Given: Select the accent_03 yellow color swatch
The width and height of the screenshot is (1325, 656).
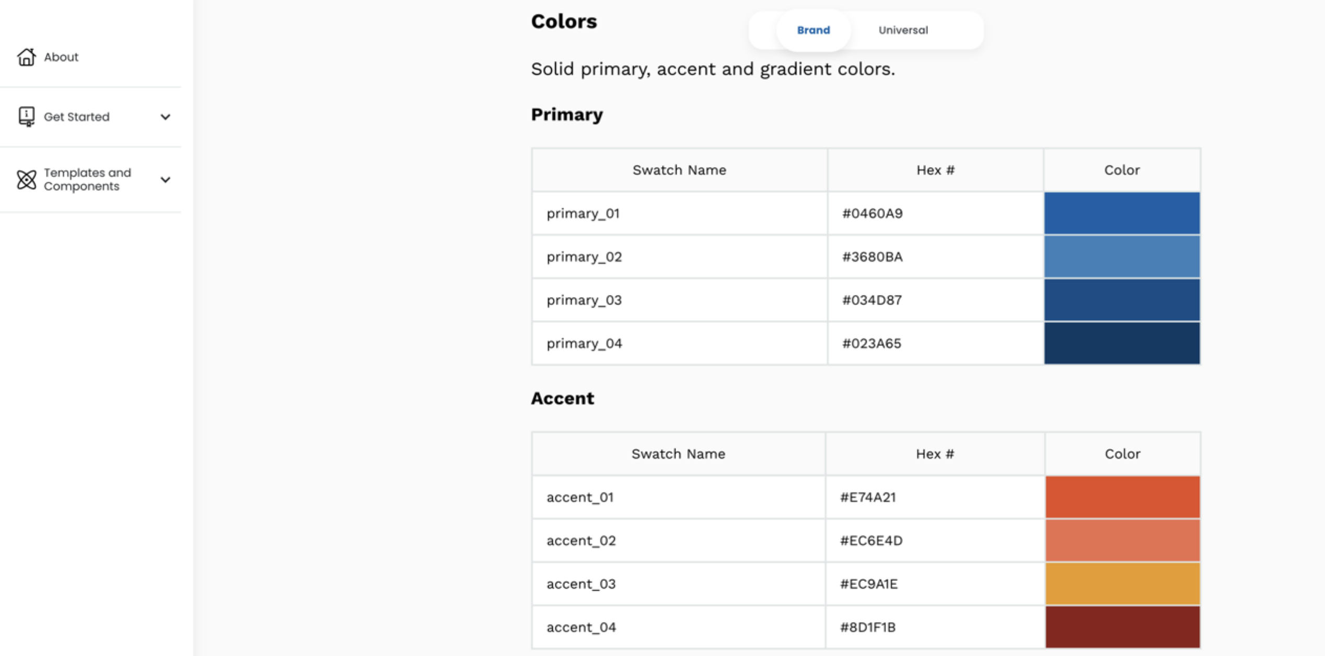Looking at the screenshot, I should [1121, 583].
